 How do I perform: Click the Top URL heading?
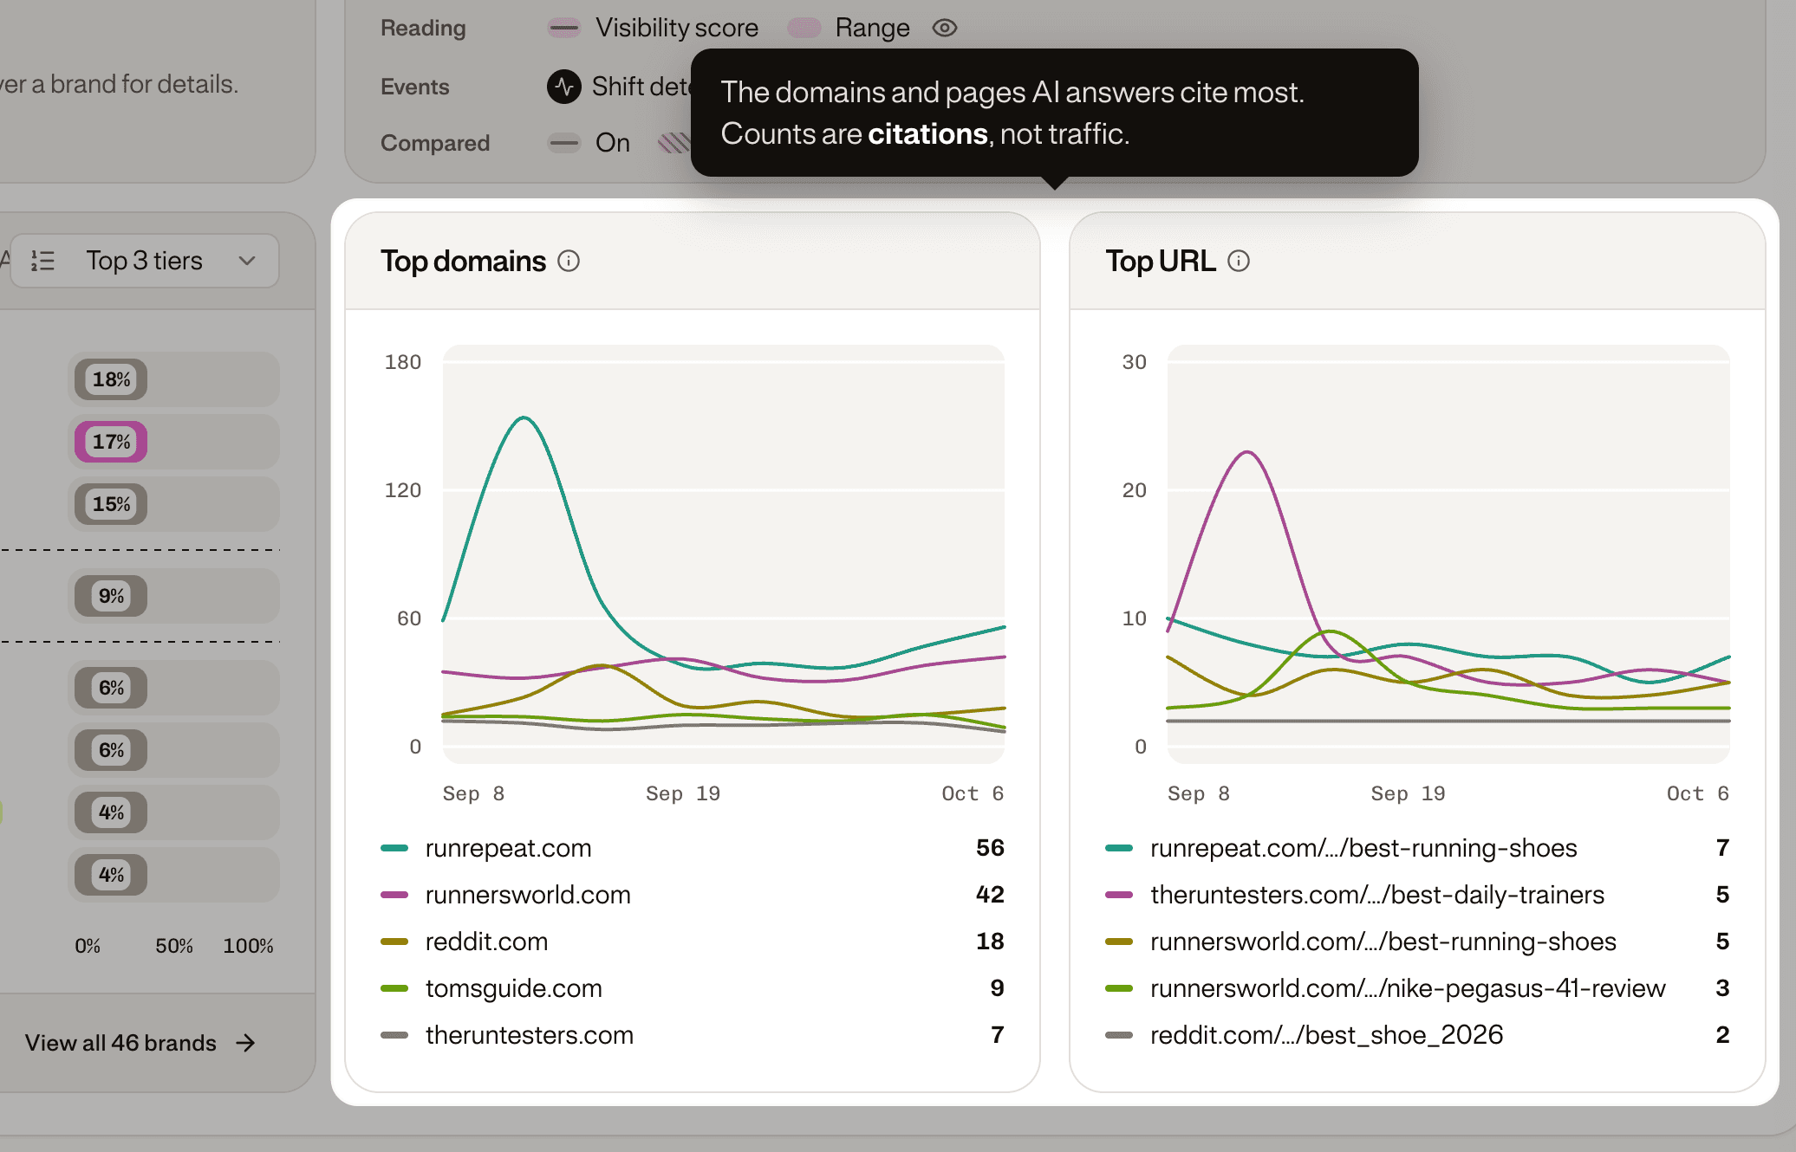click(1161, 261)
